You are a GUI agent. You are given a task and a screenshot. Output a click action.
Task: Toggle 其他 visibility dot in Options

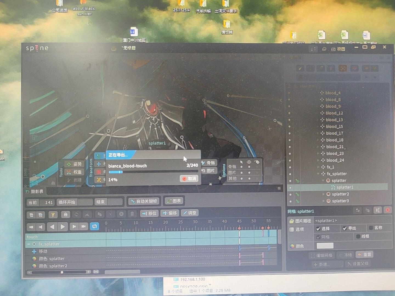click(249, 178)
